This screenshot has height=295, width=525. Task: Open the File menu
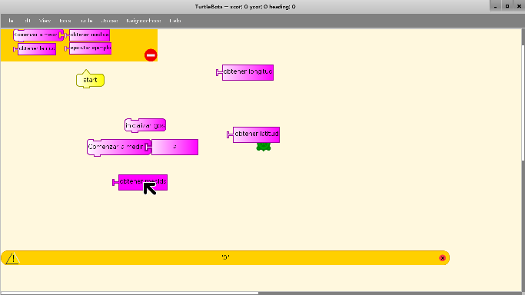(11, 21)
